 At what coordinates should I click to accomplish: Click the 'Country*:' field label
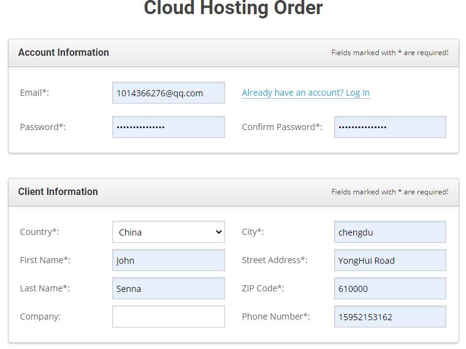[x=39, y=232]
